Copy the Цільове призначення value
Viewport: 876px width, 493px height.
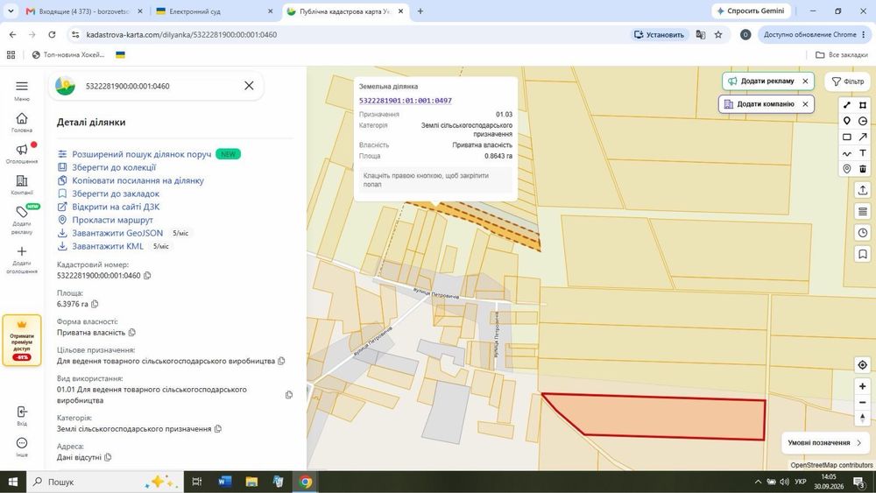(x=281, y=361)
